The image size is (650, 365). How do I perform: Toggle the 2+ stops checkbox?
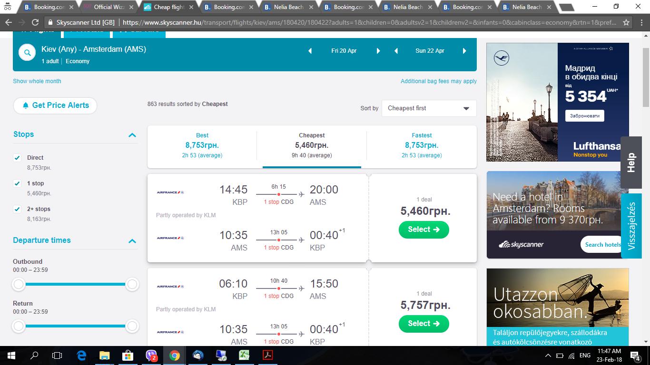18,209
